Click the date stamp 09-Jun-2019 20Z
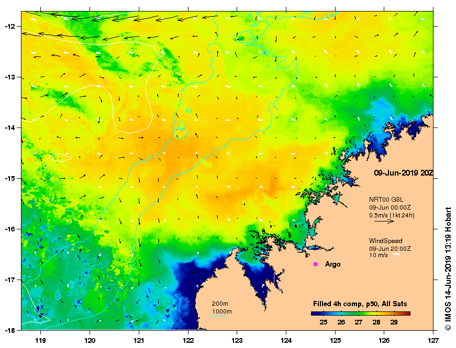The width and height of the screenshot is (456, 348). pyautogui.click(x=404, y=173)
